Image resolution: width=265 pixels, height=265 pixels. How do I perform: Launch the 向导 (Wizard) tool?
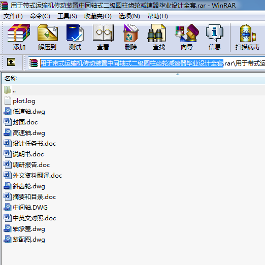(187, 37)
